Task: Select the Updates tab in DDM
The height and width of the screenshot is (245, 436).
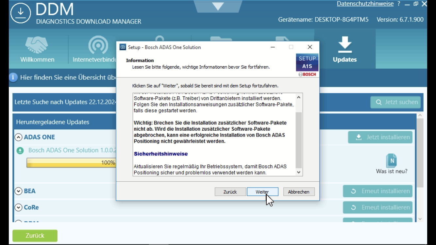Action: (x=345, y=49)
